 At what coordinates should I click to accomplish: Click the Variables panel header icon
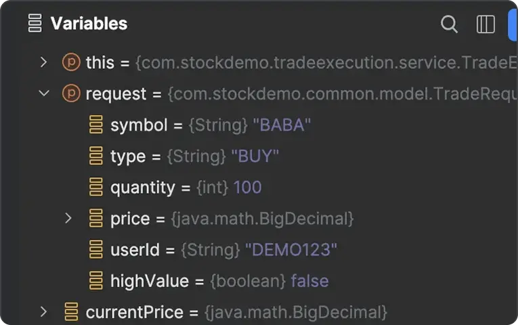point(35,24)
